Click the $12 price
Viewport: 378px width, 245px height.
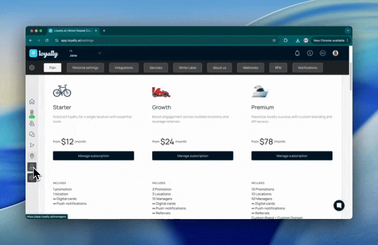(x=67, y=142)
